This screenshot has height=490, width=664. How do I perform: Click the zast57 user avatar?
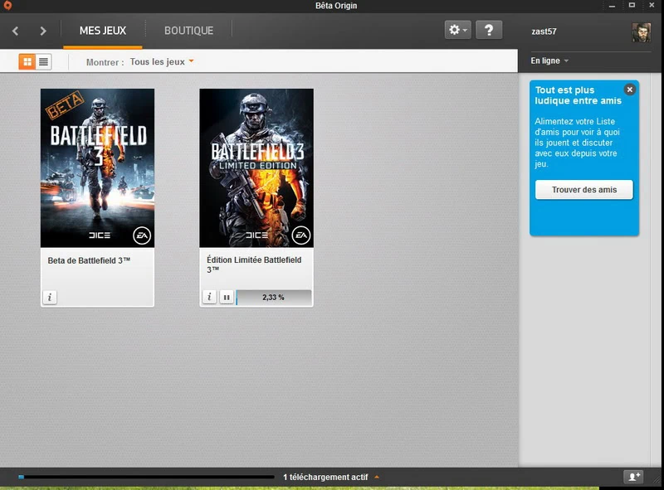642,32
